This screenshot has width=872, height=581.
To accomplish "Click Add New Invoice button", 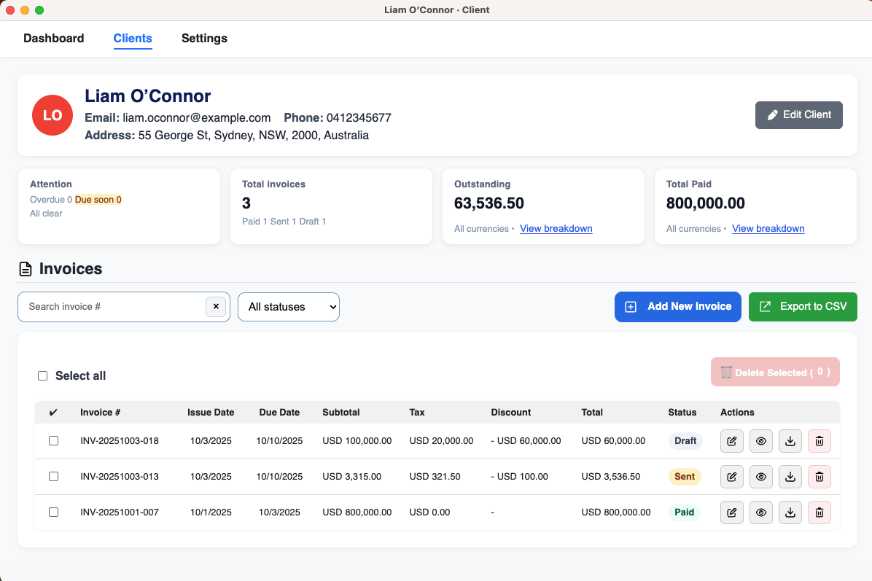I will point(678,307).
